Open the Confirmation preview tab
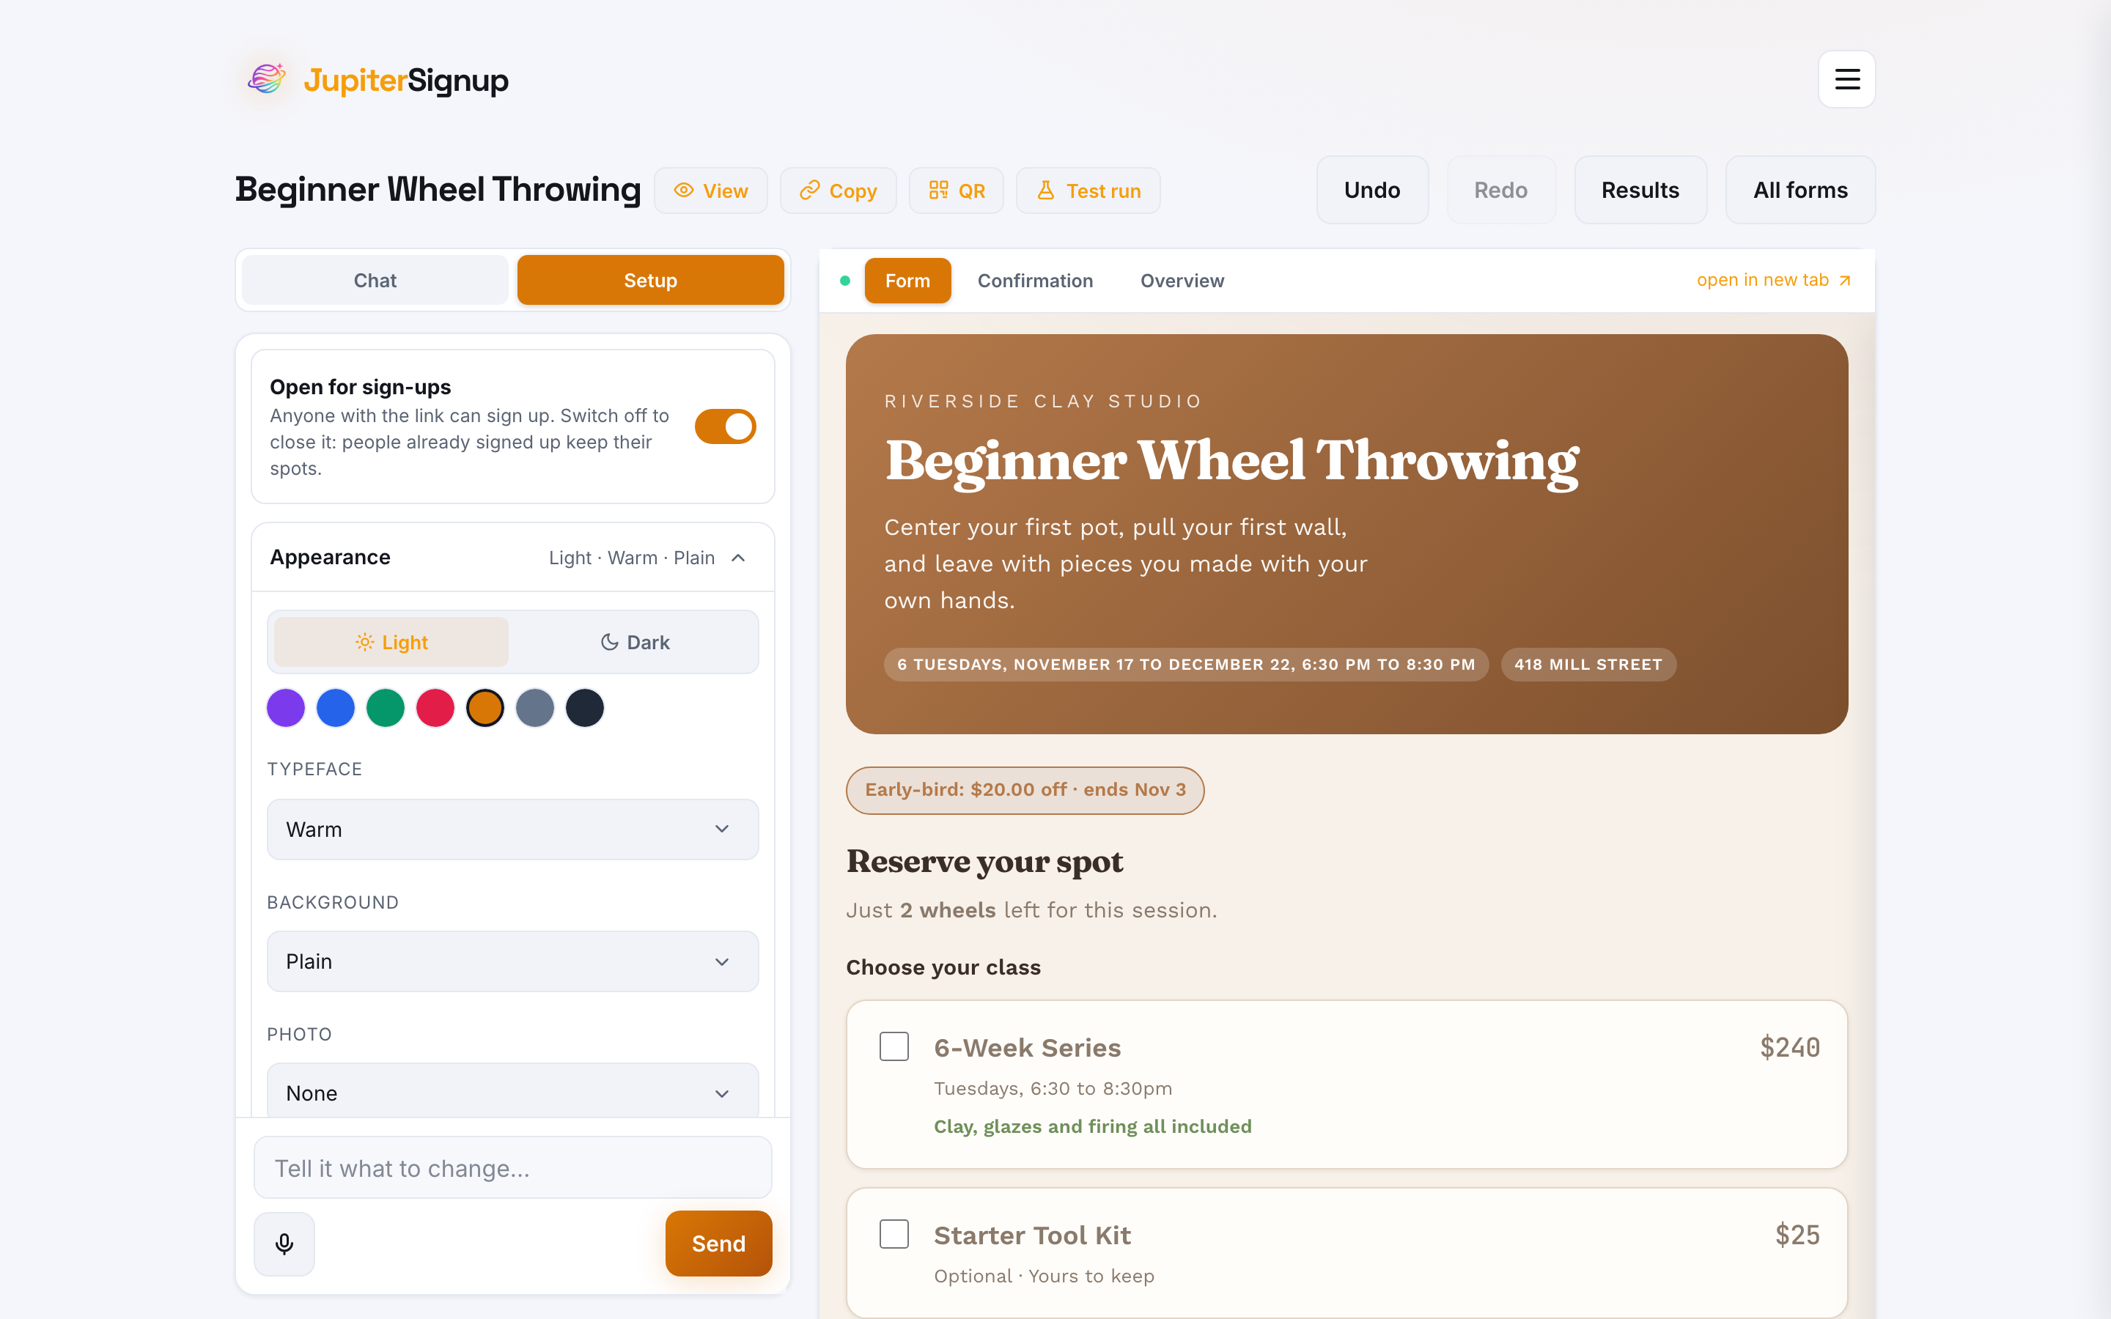The height and width of the screenshot is (1319, 2111). pos(1034,281)
